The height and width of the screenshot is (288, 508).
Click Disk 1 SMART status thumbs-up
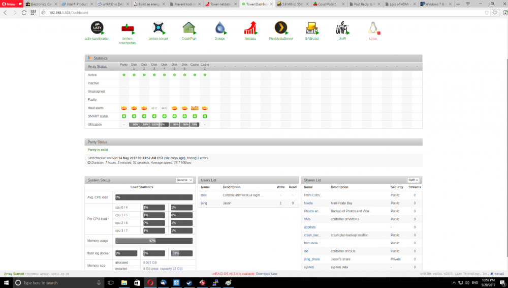click(x=134, y=116)
